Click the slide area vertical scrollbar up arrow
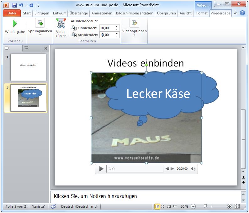The image size is (249, 213). point(243,48)
